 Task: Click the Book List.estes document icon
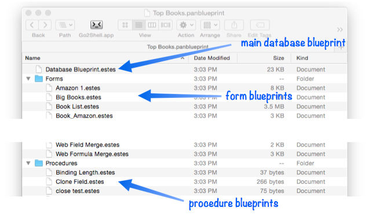click(x=49, y=107)
